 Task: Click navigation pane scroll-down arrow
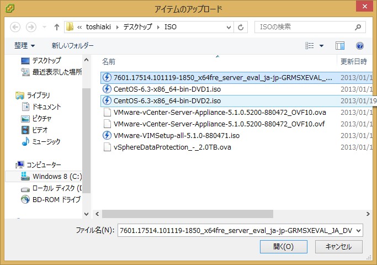point(86,214)
